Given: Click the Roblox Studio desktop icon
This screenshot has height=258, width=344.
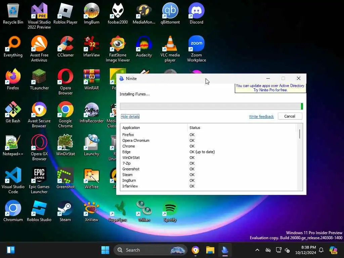Looking at the screenshot, I should [39, 211].
